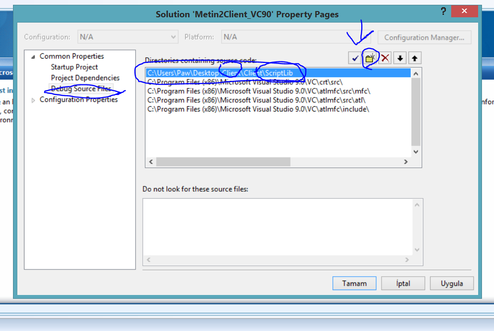Image resolution: width=494 pixels, height=331 pixels.
Task: Select the Desktop\Client\Client\ScriptLib directory entry
Action: coord(278,73)
